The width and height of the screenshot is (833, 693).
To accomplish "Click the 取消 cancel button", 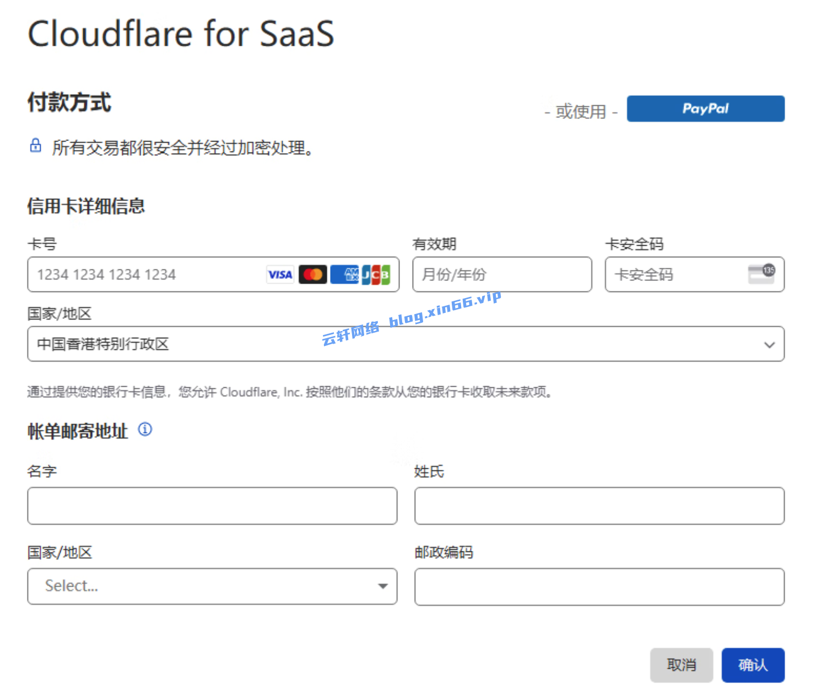I will (681, 665).
